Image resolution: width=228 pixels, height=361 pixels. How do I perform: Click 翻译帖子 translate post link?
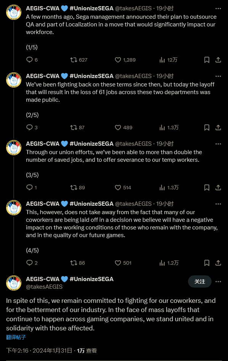point(16,337)
